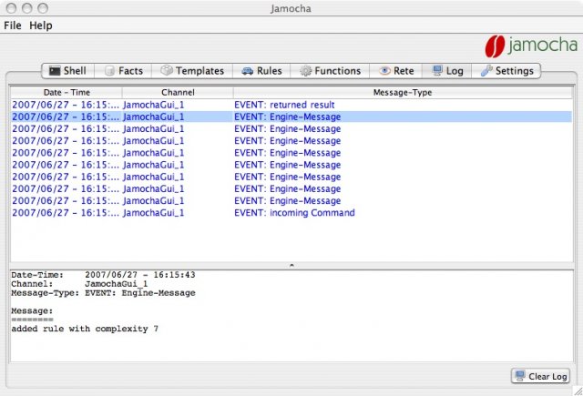
Task: Open the Help menu
Action: [41, 25]
